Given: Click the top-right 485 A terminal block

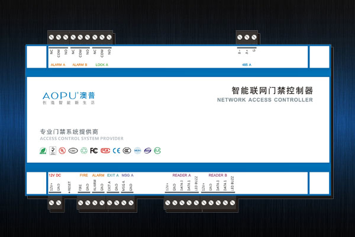Looking at the screenshot, I should tap(247, 37).
